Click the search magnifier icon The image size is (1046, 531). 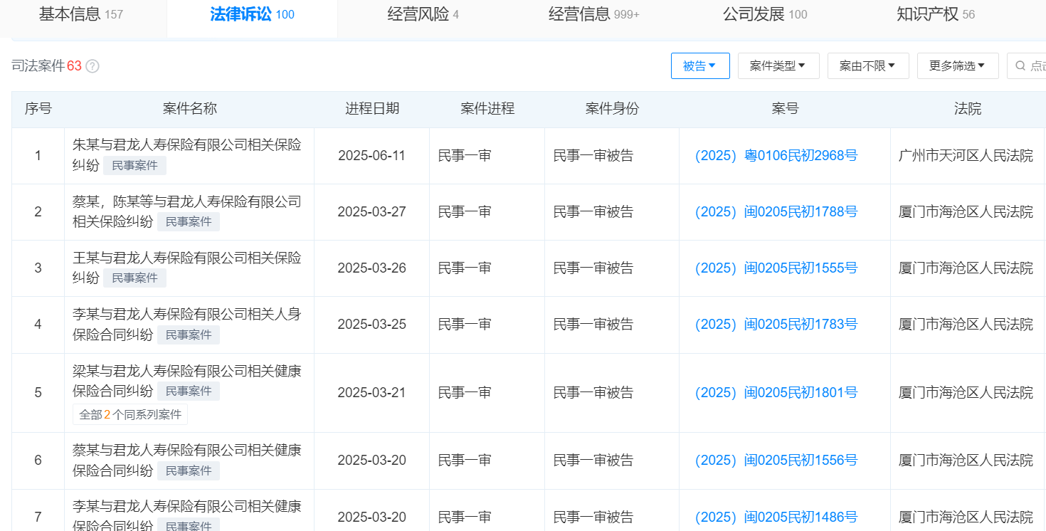(1020, 65)
